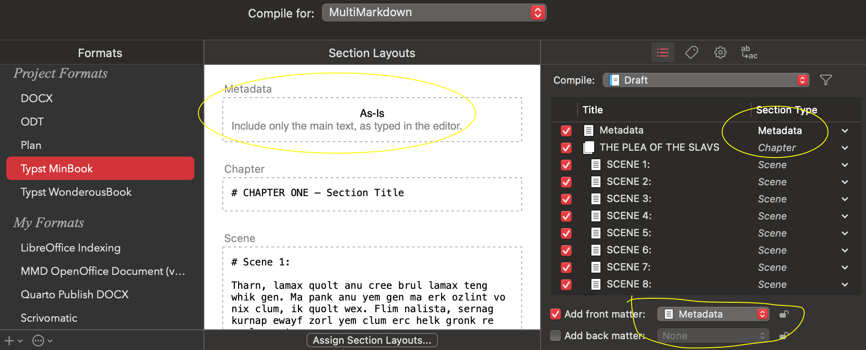Image resolution: width=866 pixels, height=350 pixels.
Task: Toggle the Add front matter checkbox
Action: (555, 314)
